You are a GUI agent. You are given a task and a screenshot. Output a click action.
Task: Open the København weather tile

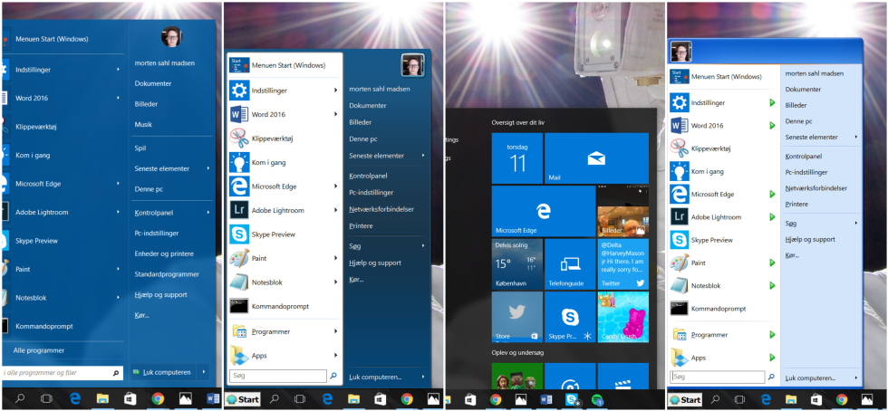516,264
